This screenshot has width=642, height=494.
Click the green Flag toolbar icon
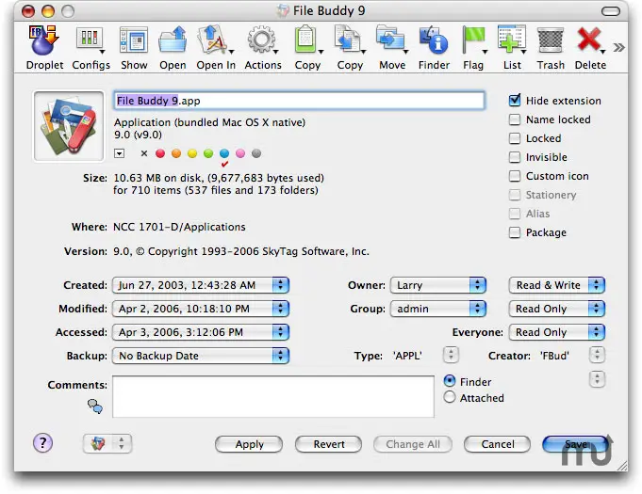[x=473, y=40]
